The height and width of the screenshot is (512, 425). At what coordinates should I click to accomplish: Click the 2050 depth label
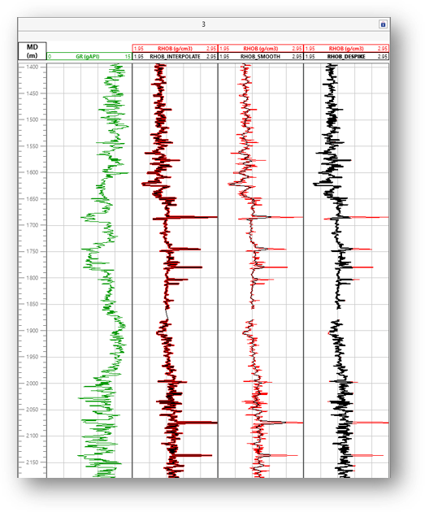pyautogui.click(x=33, y=410)
